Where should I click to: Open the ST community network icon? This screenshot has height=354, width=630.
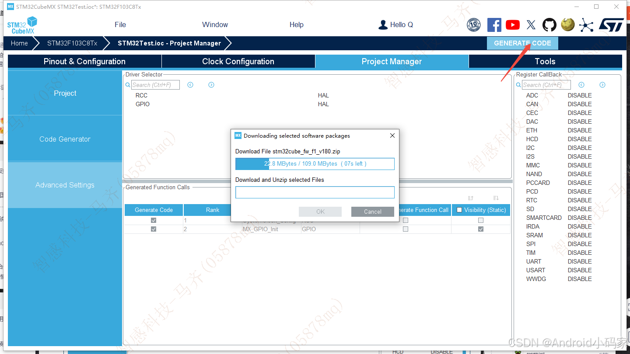coord(586,25)
